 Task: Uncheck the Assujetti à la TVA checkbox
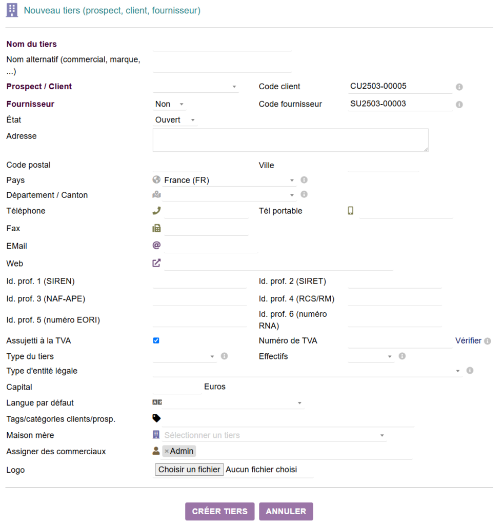tap(156, 340)
